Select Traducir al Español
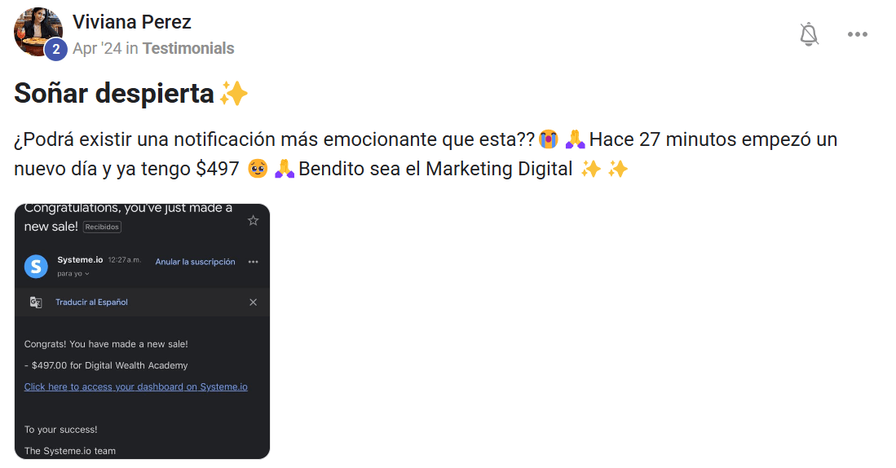This screenshot has width=896, height=468. pyautogui.click(x=91, y=302)
